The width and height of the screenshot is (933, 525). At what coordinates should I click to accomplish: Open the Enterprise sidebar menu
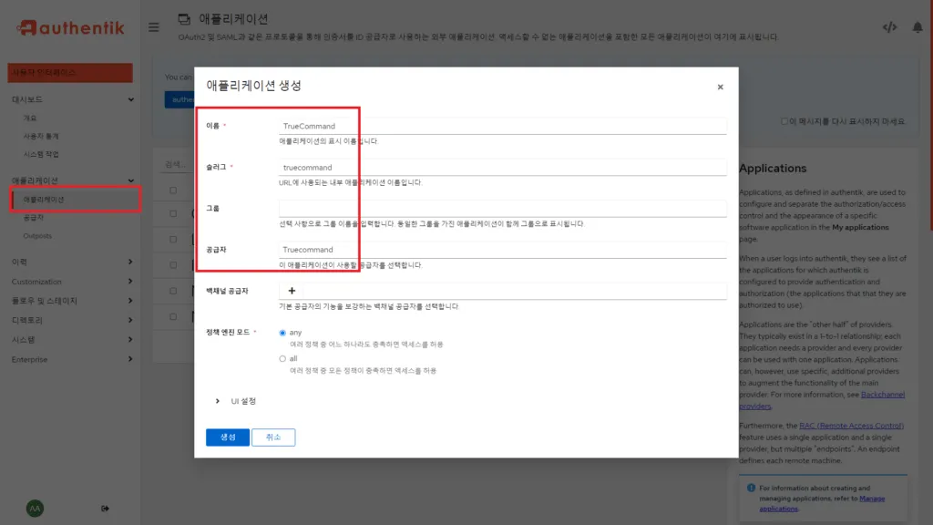(36, 359)
